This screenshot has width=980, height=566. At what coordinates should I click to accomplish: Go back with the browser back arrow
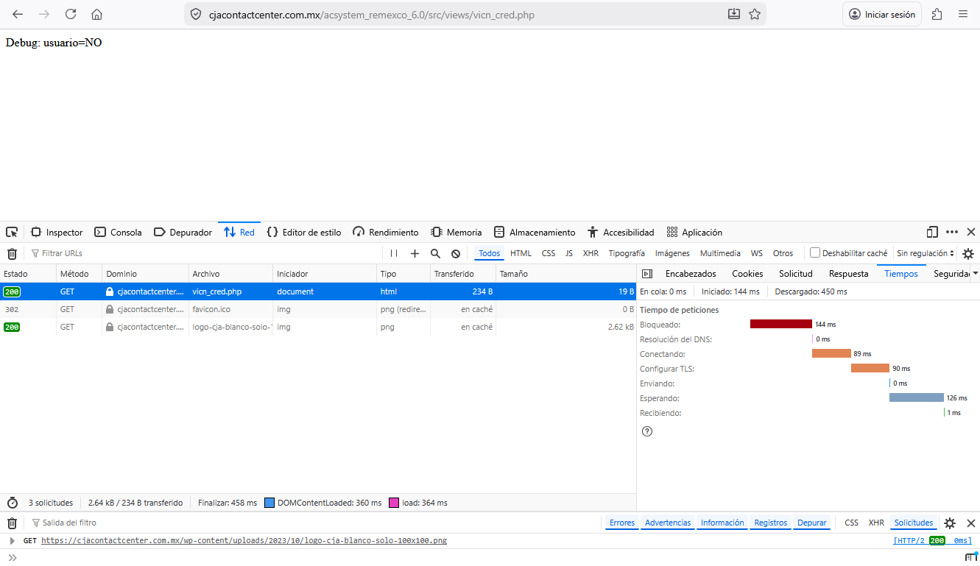[x=18, y=14]
